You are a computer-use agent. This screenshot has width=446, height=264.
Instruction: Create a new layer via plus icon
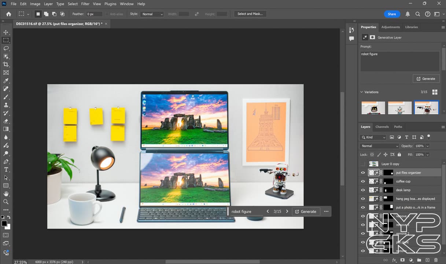(427, 260)
